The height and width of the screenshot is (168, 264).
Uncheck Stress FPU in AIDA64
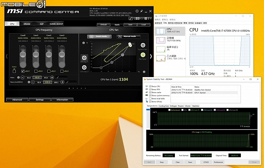click(x=150, y=89)
